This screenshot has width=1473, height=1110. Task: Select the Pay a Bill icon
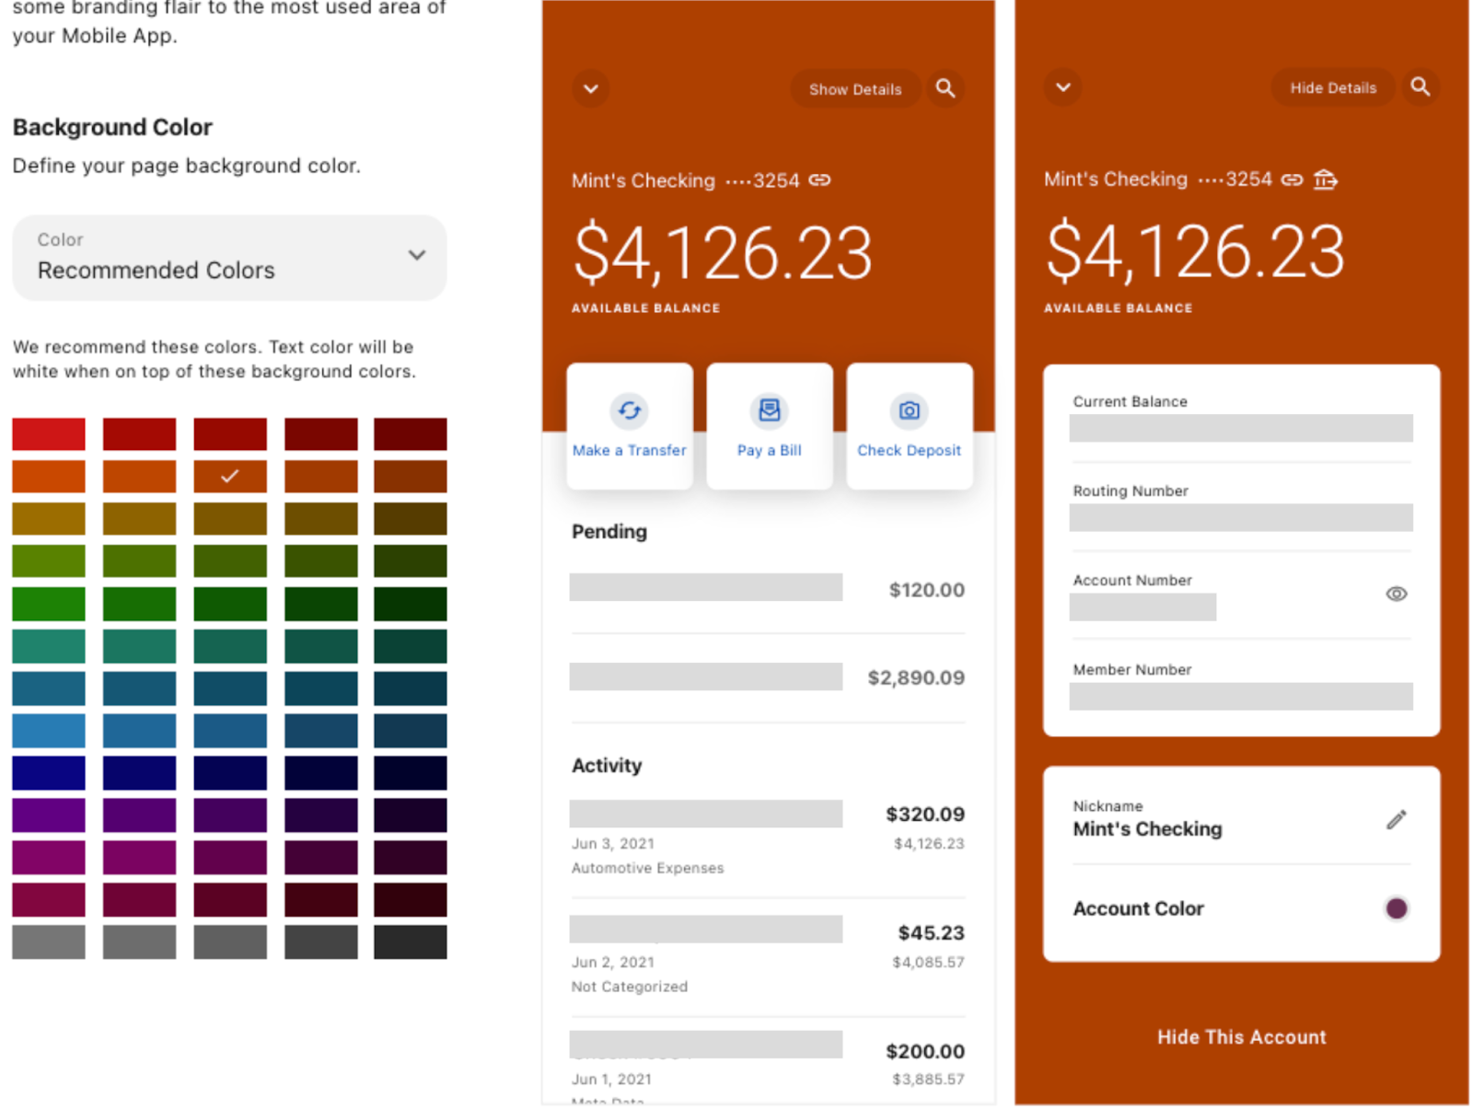pyautogui.click(x=769, y=411)
